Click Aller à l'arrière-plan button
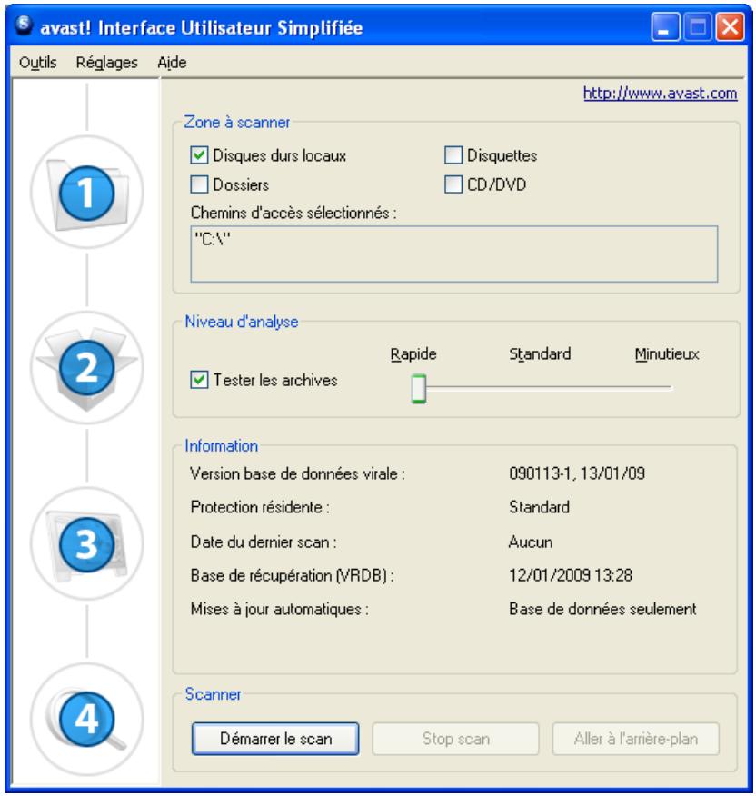This screenshot has width=756, height=796. (x=636, y=739)
